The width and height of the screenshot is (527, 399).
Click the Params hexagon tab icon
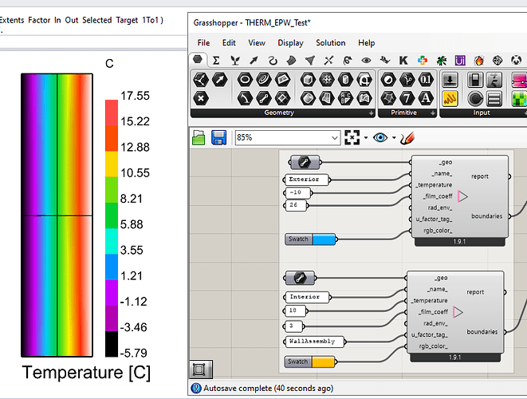click(199, 60)
